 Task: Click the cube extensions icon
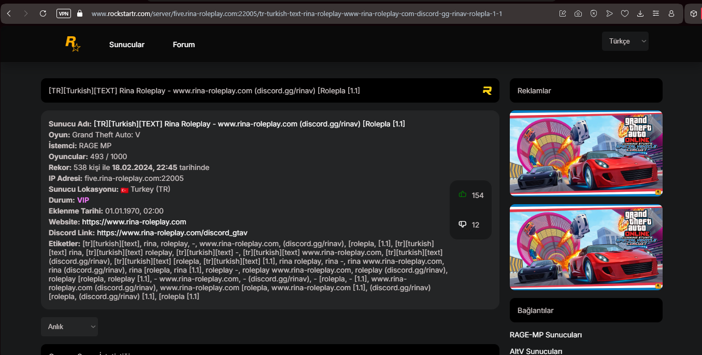[x=693, y=13]
